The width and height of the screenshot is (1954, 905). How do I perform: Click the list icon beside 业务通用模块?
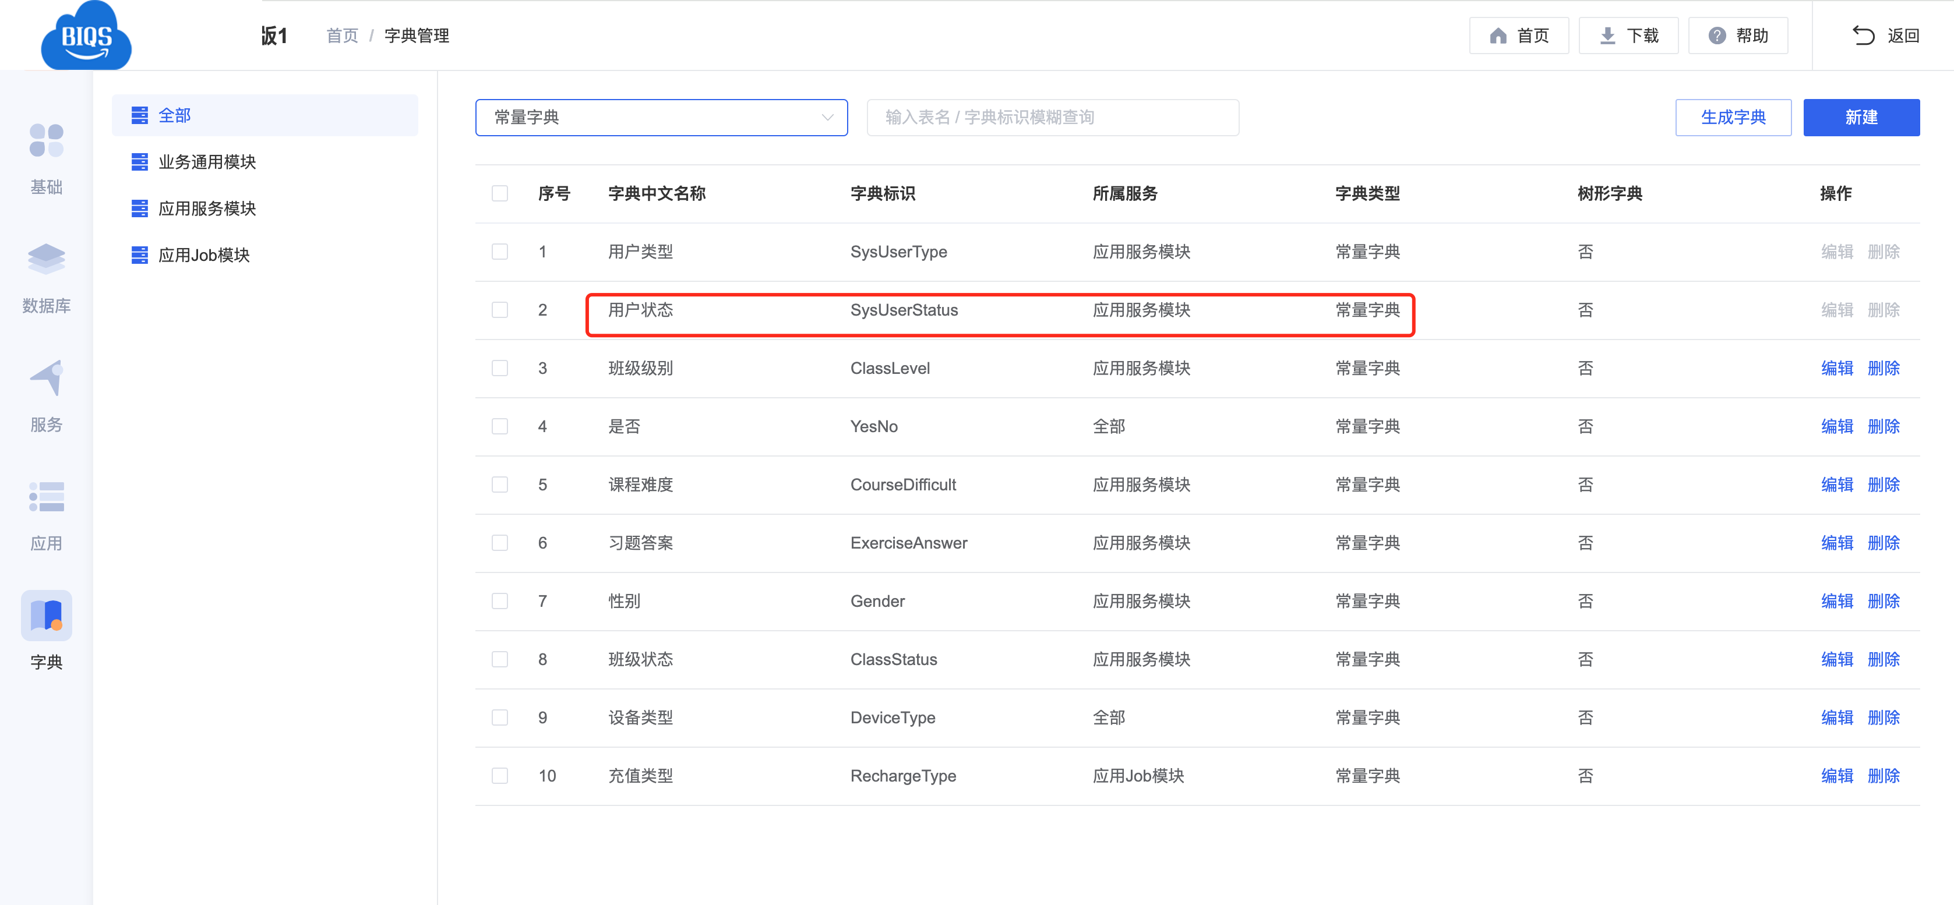[x=140, y=161]
